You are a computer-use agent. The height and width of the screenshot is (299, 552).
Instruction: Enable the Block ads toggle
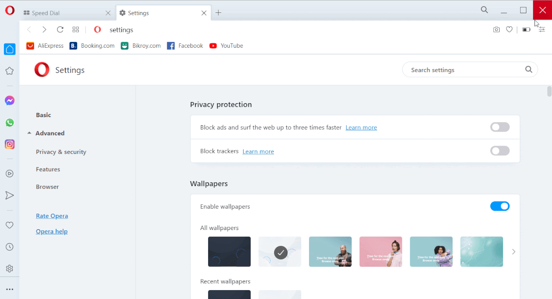click(x=500, y=127)
